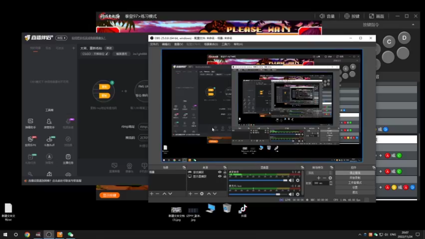Click 退出 button in OBS controls

tap(355, 192)
